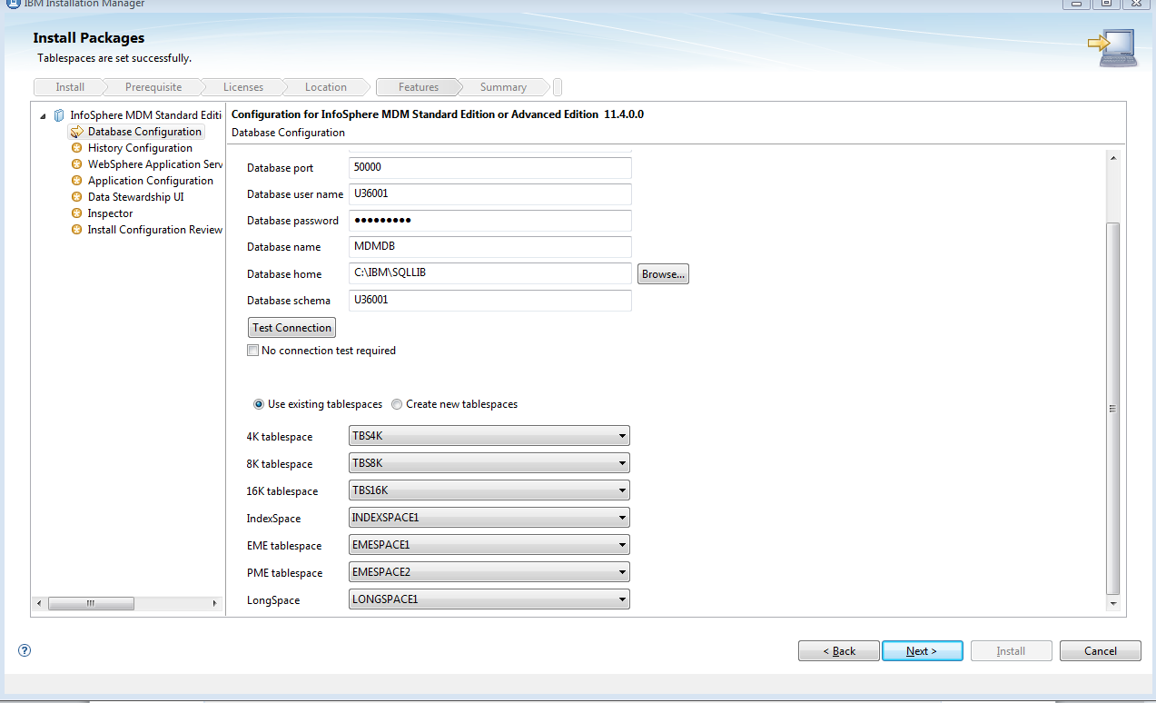Click the help question mark icon
Image resolution: width=1156 pixels, height=703 pixels.
25,650
